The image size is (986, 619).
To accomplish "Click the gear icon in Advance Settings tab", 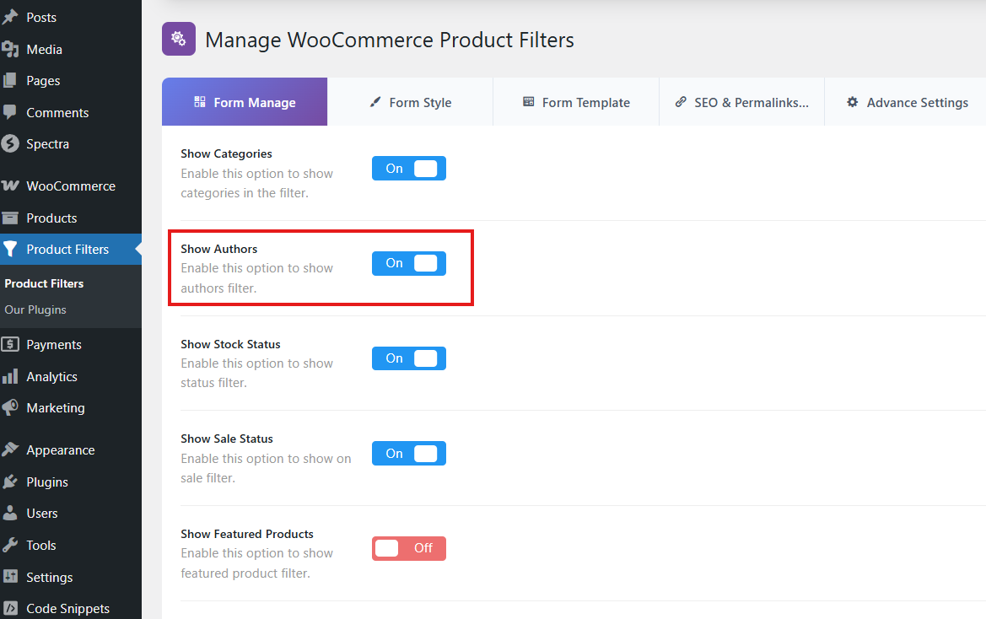I will [853, 102].
